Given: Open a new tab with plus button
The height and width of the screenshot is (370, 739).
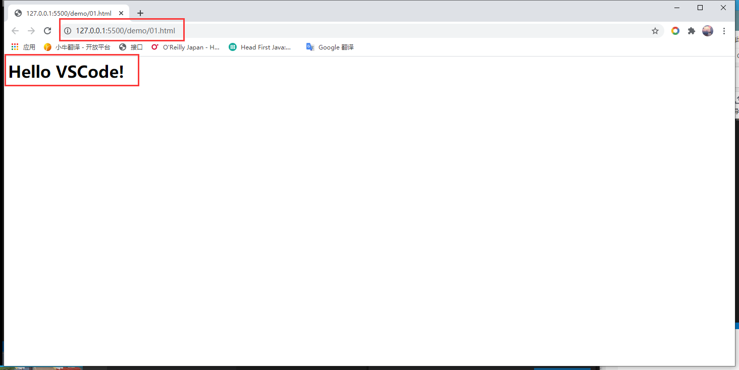Looking at the screenshot, I should pyautogui.click(x=140, y=13).
